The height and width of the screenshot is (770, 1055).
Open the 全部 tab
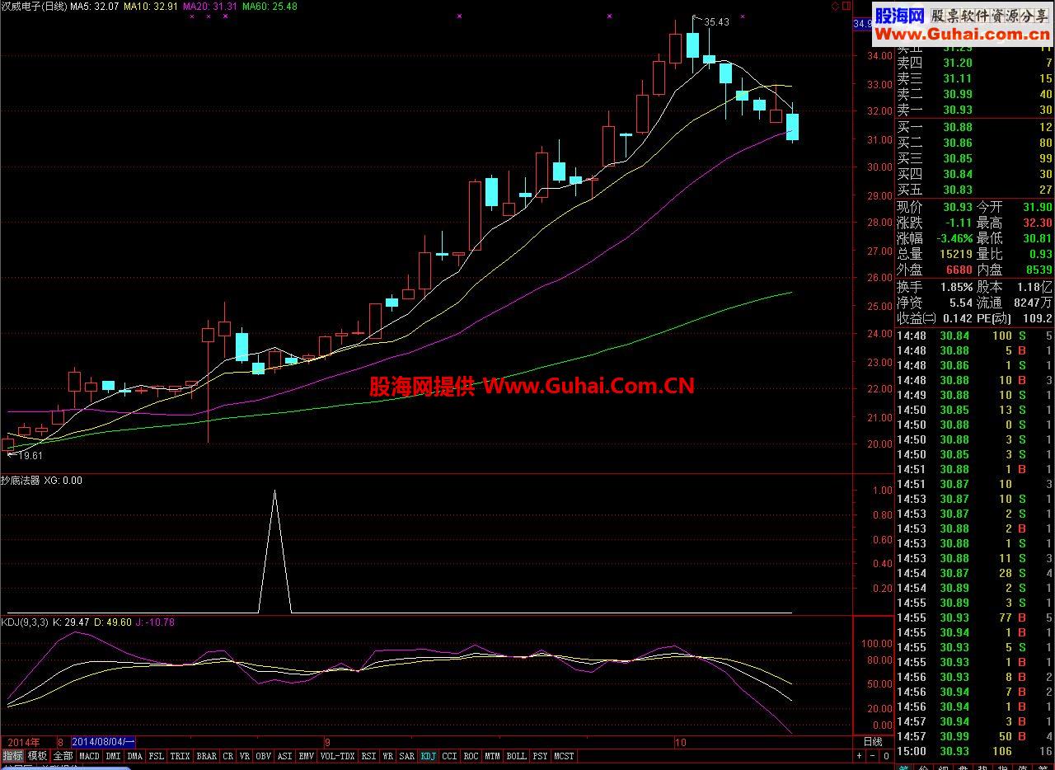tap(63, 755)
